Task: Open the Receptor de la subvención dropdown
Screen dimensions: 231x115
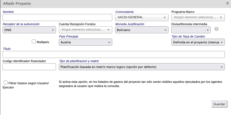Action: pyautogui.click(x=29, y=30)
